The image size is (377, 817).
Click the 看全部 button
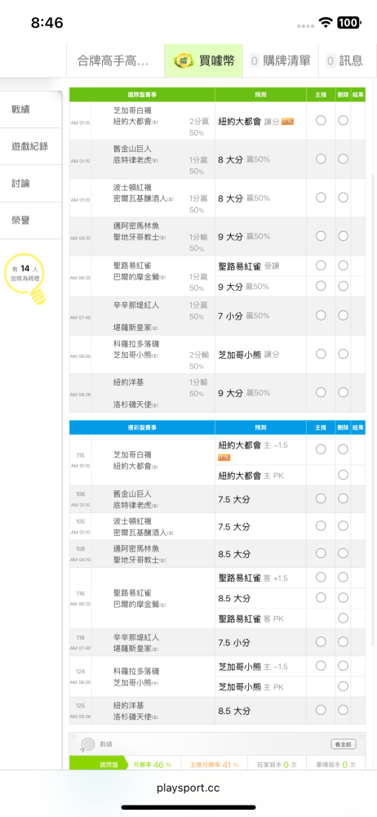pos(344,744)
